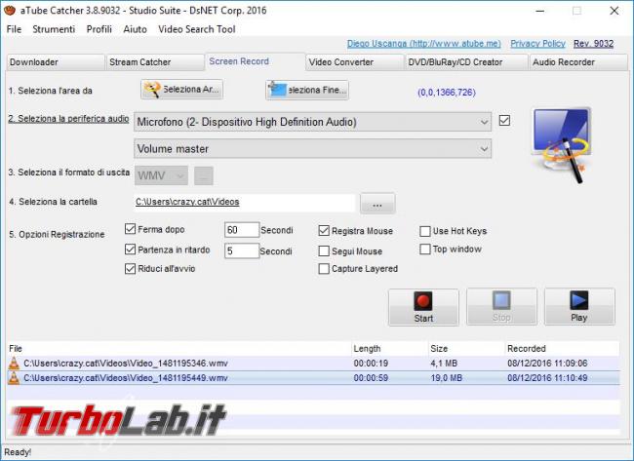Click the Ferma dopo seconds field showing 60
Screen dimensions: 634x461
(241, 229)
